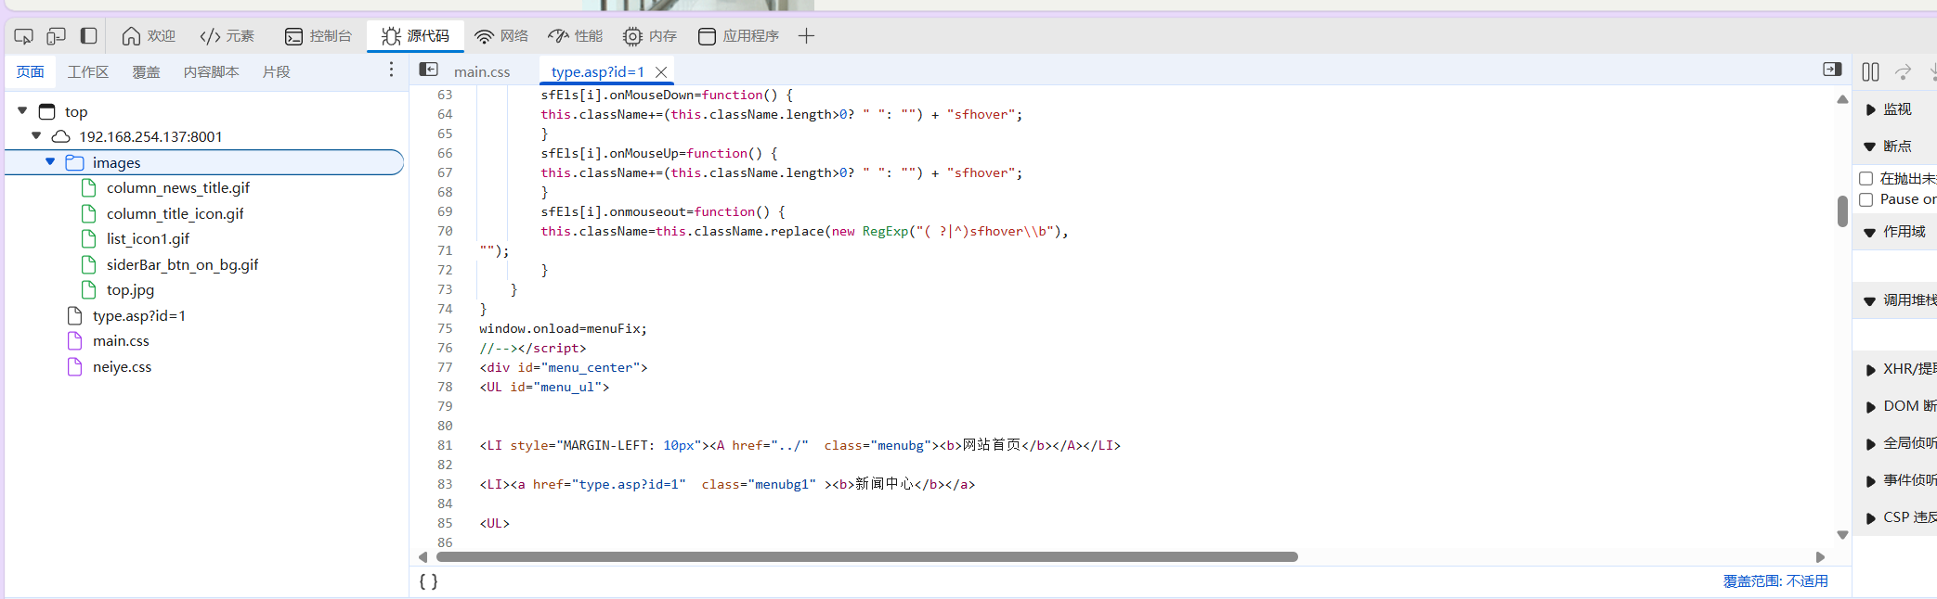1937x599 pixels.
Task: Select the 工作区 navigator tab
Action: (88, 71)
